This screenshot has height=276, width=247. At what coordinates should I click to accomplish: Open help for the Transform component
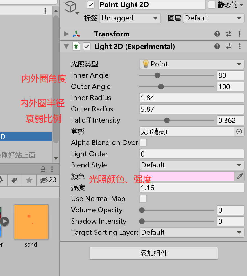click(x=217, y=34)
